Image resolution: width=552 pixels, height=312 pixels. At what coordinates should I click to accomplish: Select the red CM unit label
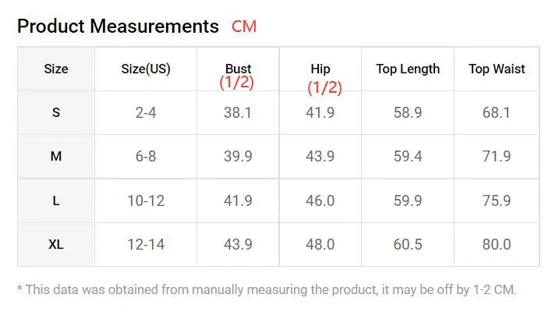click(244, 27)
